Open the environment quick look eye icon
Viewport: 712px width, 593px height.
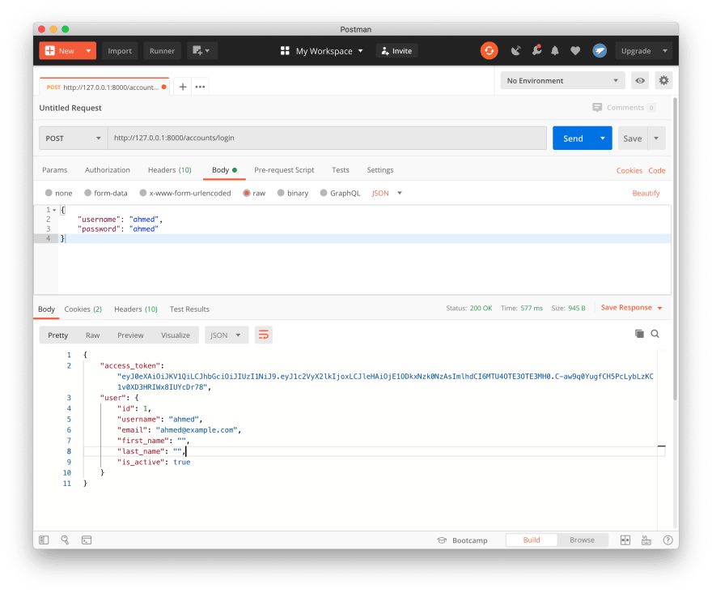640,80
